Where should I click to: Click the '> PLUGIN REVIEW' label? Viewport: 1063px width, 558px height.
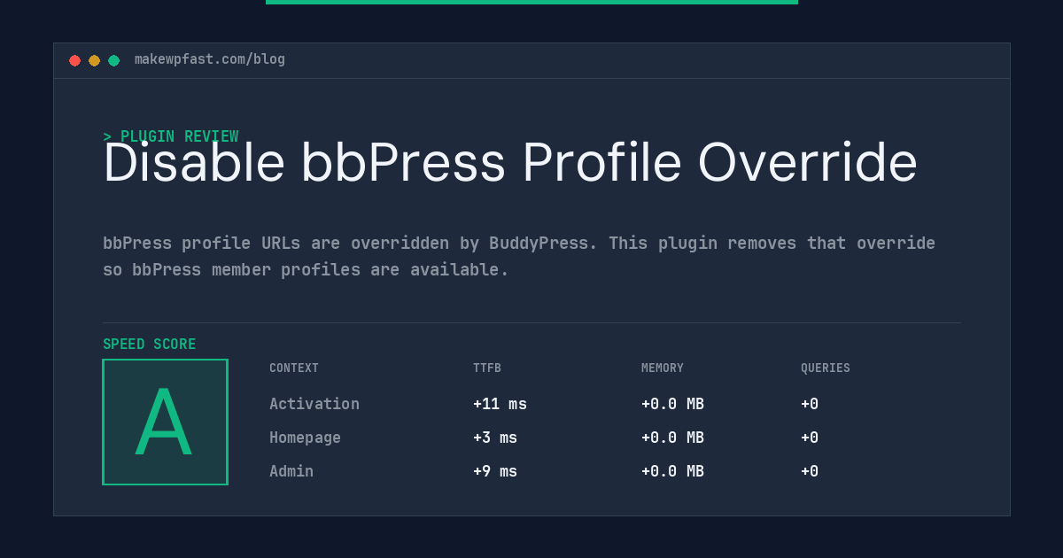171,136
